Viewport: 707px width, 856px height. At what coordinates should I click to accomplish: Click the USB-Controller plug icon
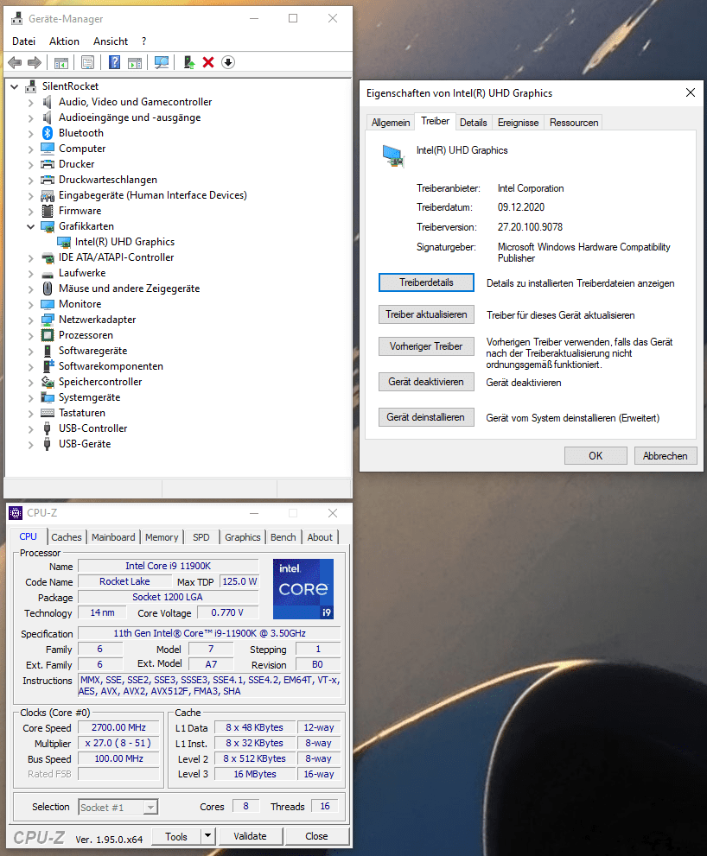pos(48,428)
